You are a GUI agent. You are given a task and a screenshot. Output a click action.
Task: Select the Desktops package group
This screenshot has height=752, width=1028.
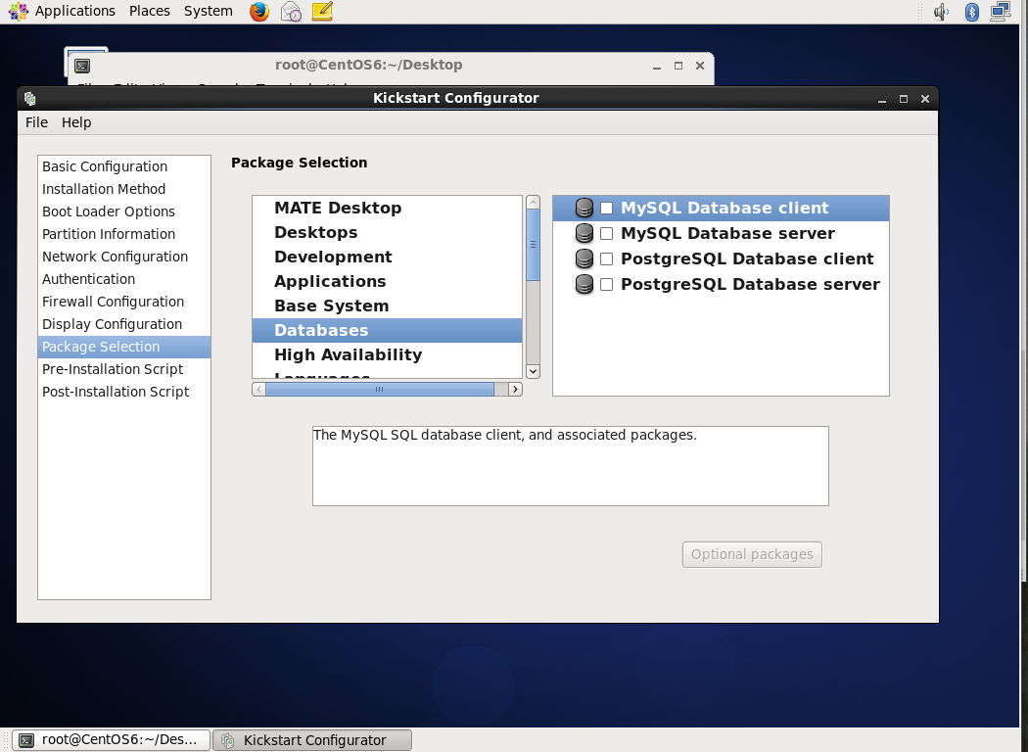click(x=388, y=232)
